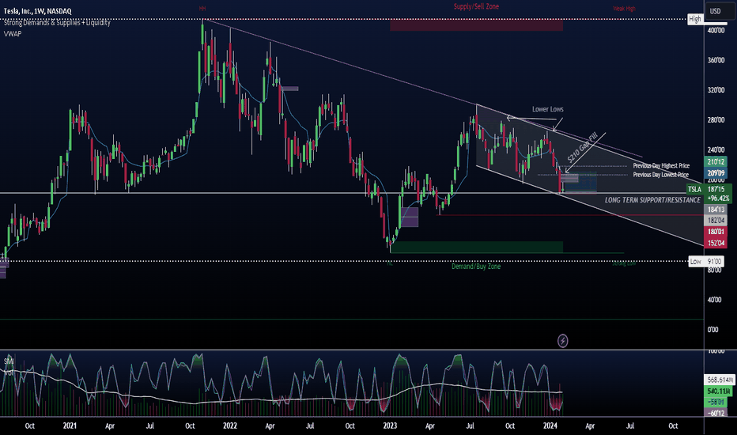The width and height of the screenshot is (737, 435).
Task: Click the 320.00 price axis label
Action: [716, 90]
